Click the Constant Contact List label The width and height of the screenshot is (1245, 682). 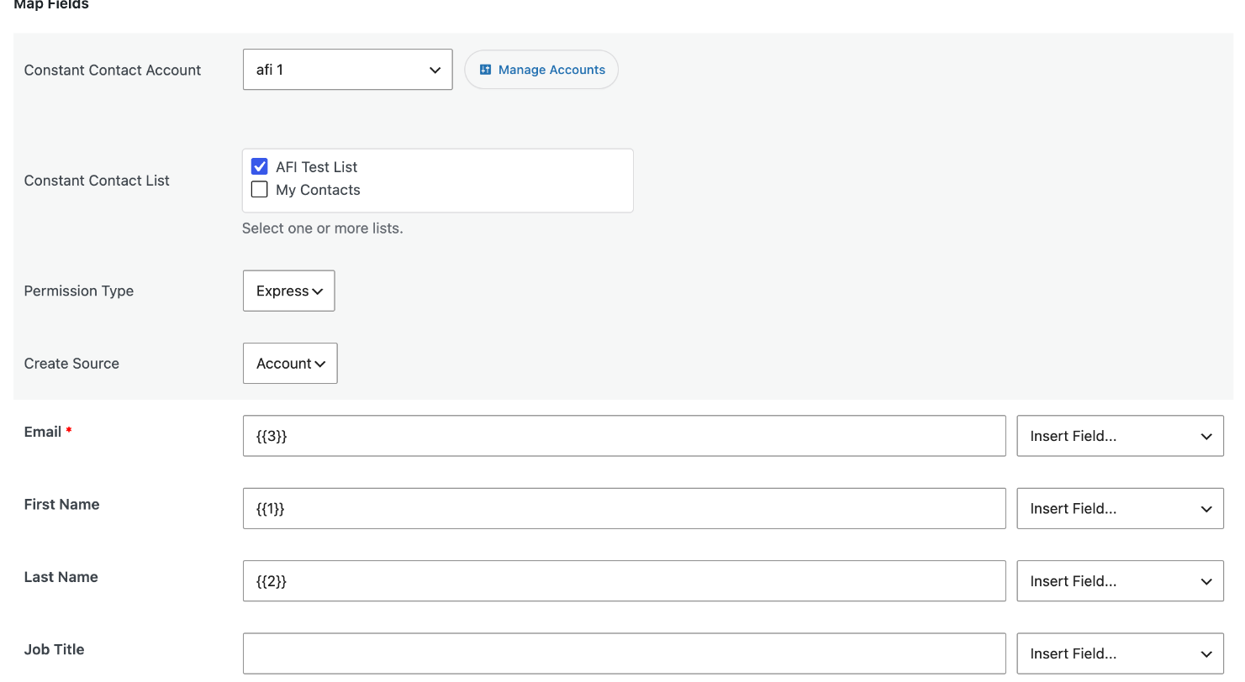coord(97,181)
